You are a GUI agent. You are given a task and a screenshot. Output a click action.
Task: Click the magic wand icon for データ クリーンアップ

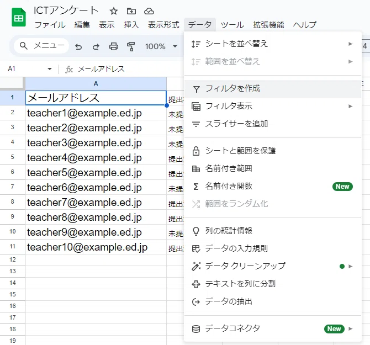click(196, 266)
